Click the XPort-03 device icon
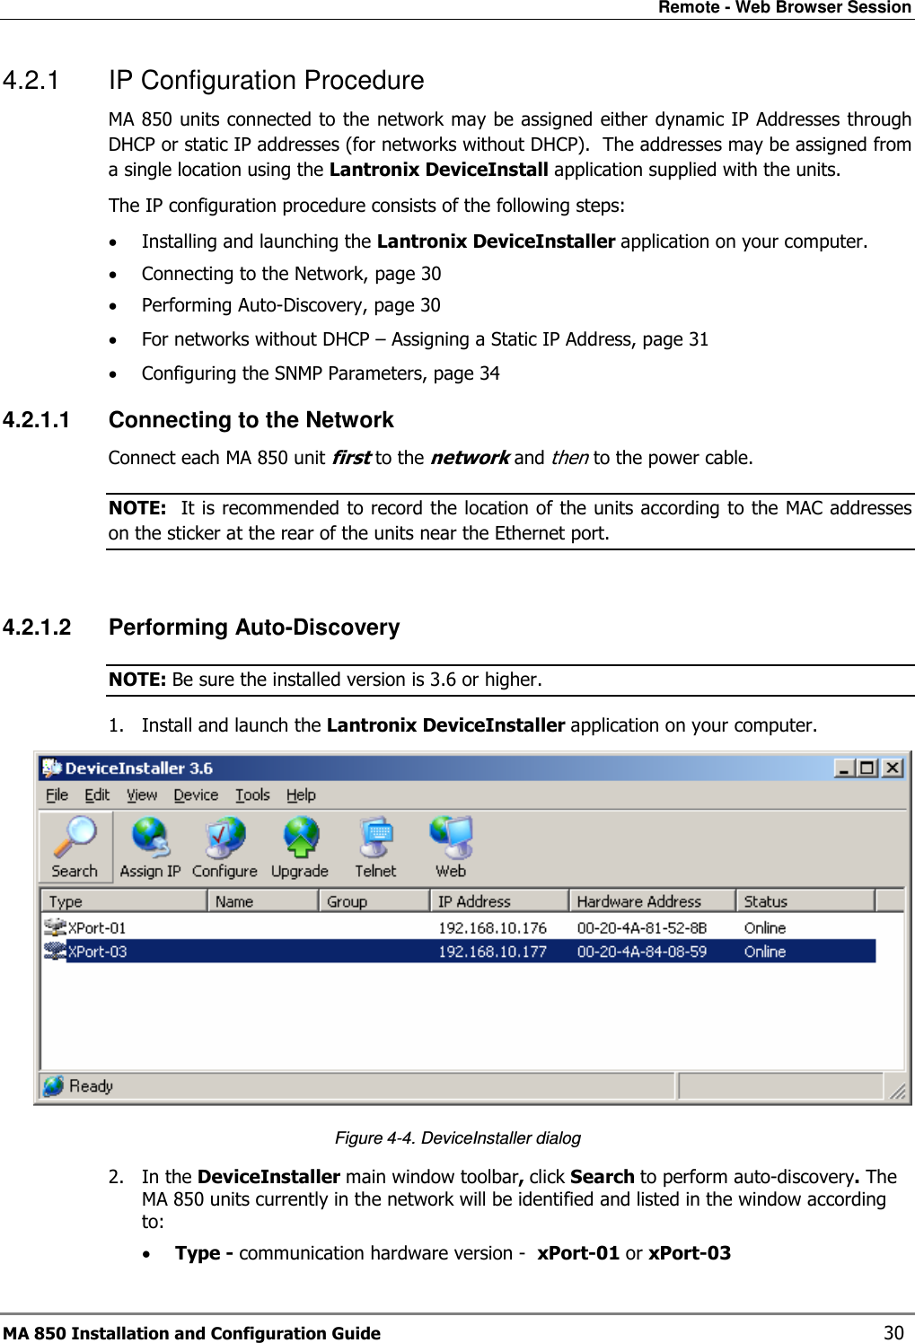Screen dimensions: 915x1343 coord(56,951)
